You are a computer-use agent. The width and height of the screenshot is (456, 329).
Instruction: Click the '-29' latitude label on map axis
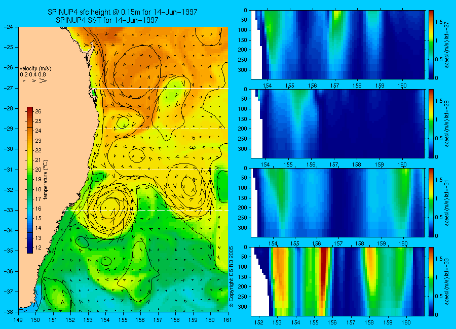pos(8,129)
